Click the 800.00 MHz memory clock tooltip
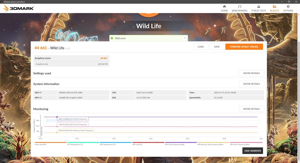300x163 pixels. tap(76, 130)
